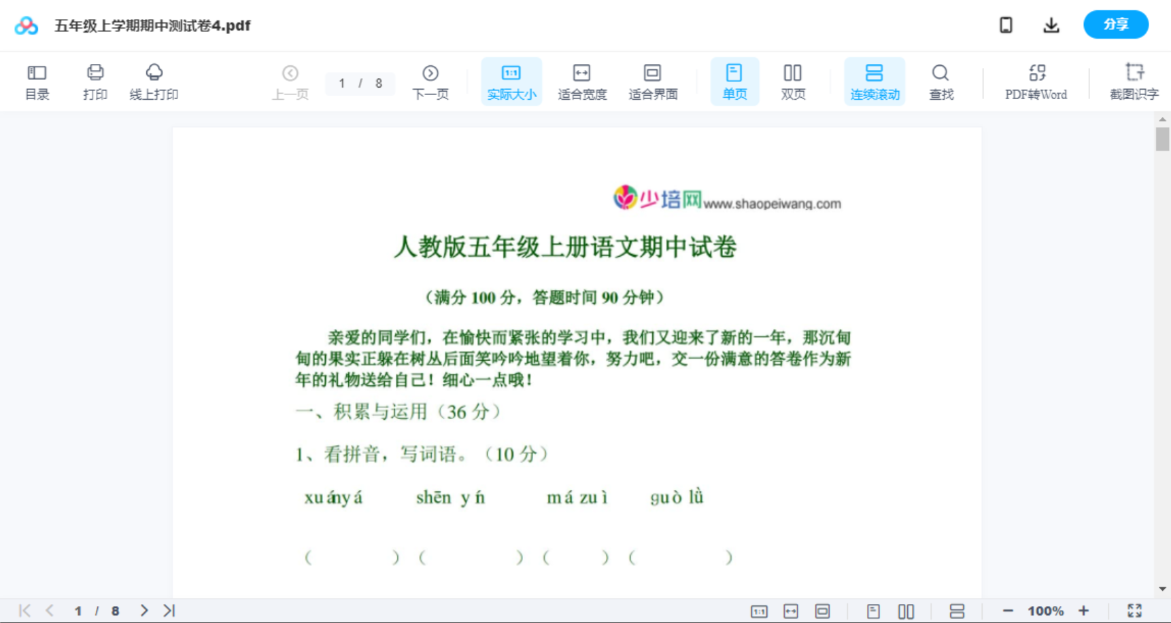
Task: Select 线上打印 online print
Action: [154, 82]
